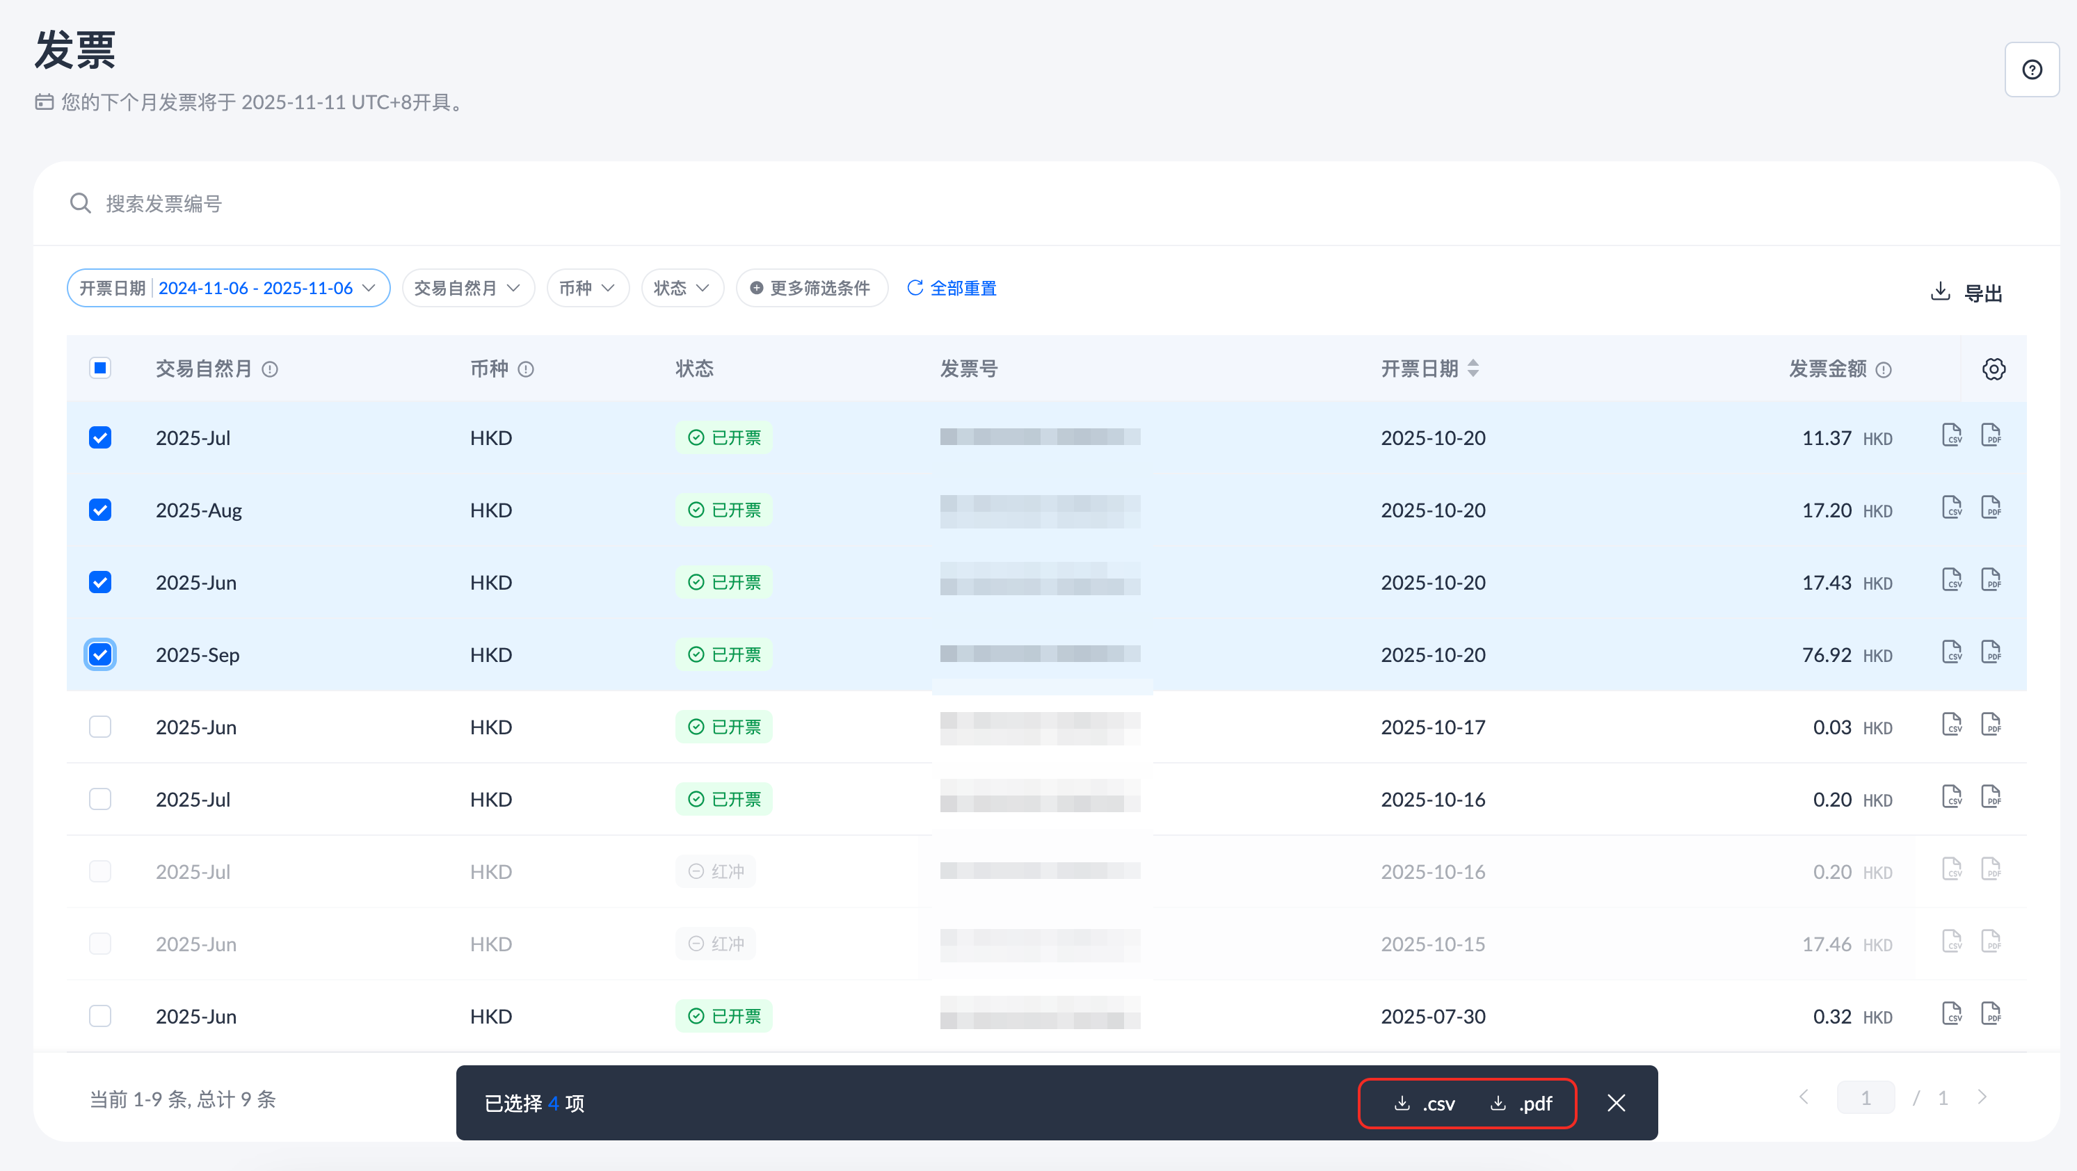Download PDF for 2025-Aug 17.20 invoice
Image resolution: width=2077 pixels, height=1171 pixels.
pos(1990,508)
